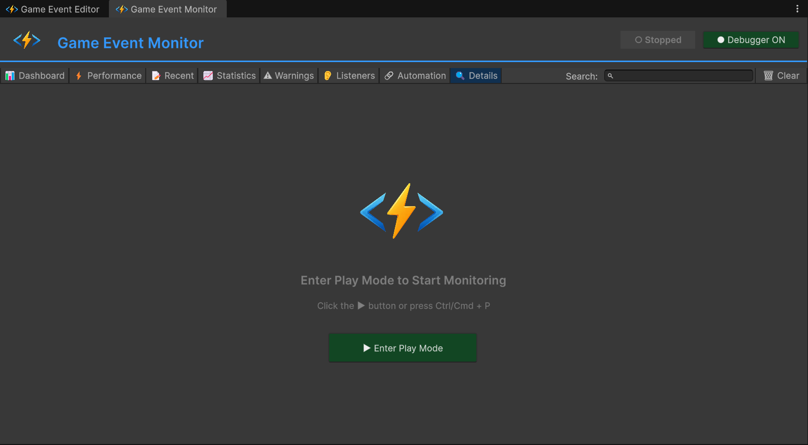Viewport: 808px width, 445px height.
Task: Open the Warnings tab
Action: coord(289,75)
